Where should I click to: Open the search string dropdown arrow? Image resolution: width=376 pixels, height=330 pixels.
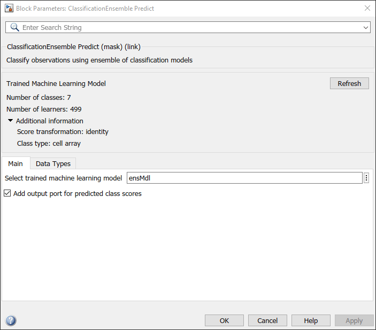(365, 28)
